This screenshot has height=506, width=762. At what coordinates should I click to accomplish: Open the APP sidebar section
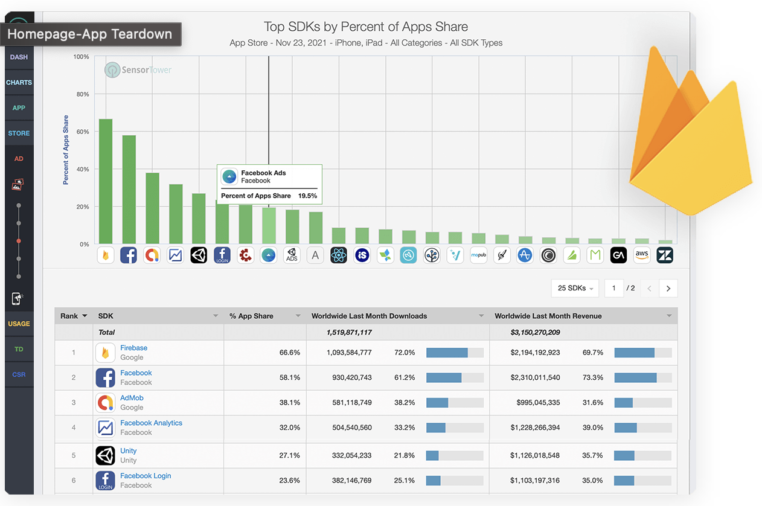click(19, 108)
